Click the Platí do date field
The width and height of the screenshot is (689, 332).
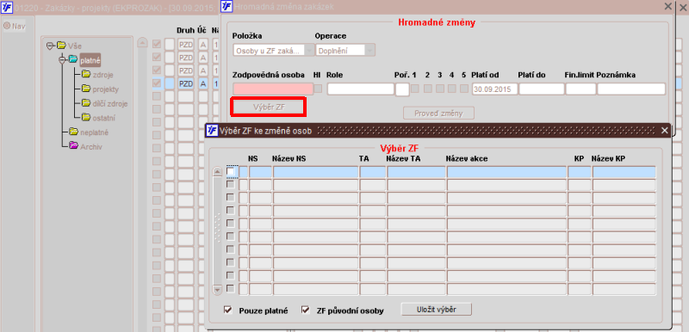(x=542, y=89)
